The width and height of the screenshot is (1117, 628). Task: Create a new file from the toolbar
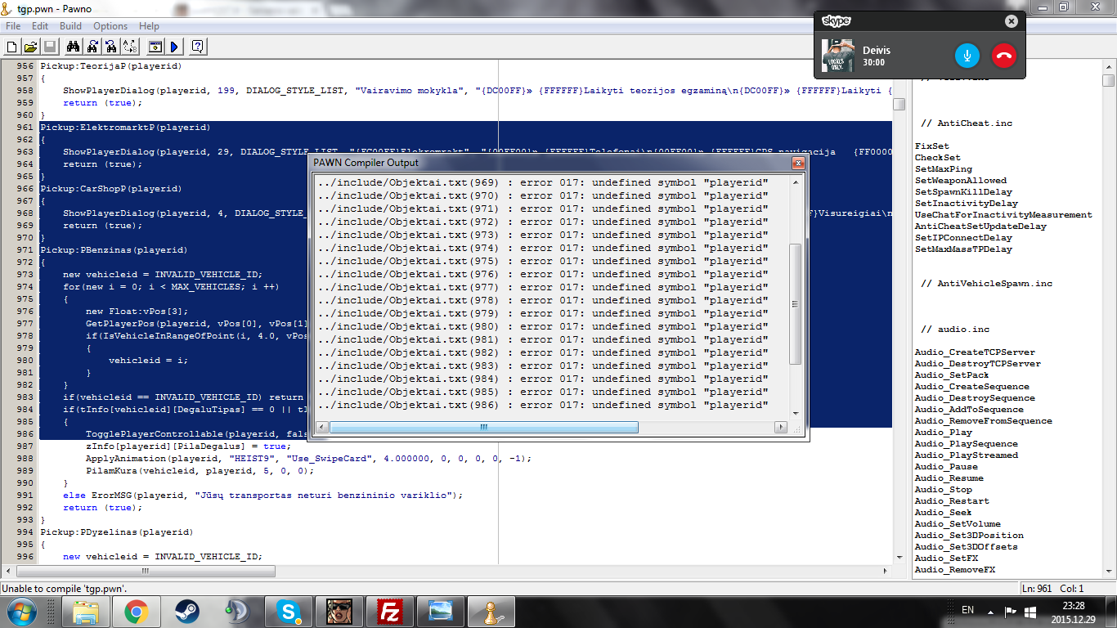pyautogui.click(x=12, y=47)
